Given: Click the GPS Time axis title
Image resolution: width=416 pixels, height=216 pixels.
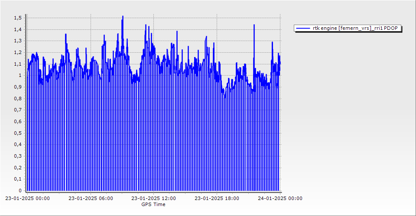Looking at the screenshot, I should click(x=153, y=204).
